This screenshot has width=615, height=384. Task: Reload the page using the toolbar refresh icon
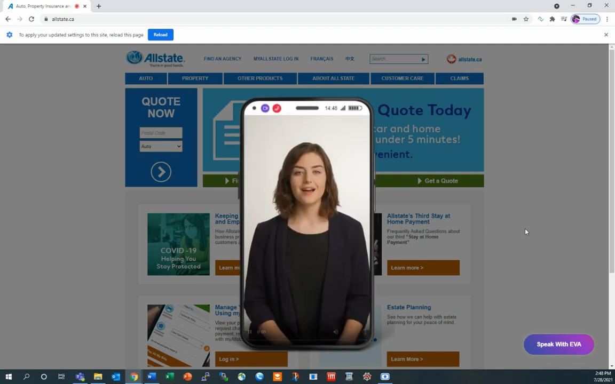tap(31, 19)
